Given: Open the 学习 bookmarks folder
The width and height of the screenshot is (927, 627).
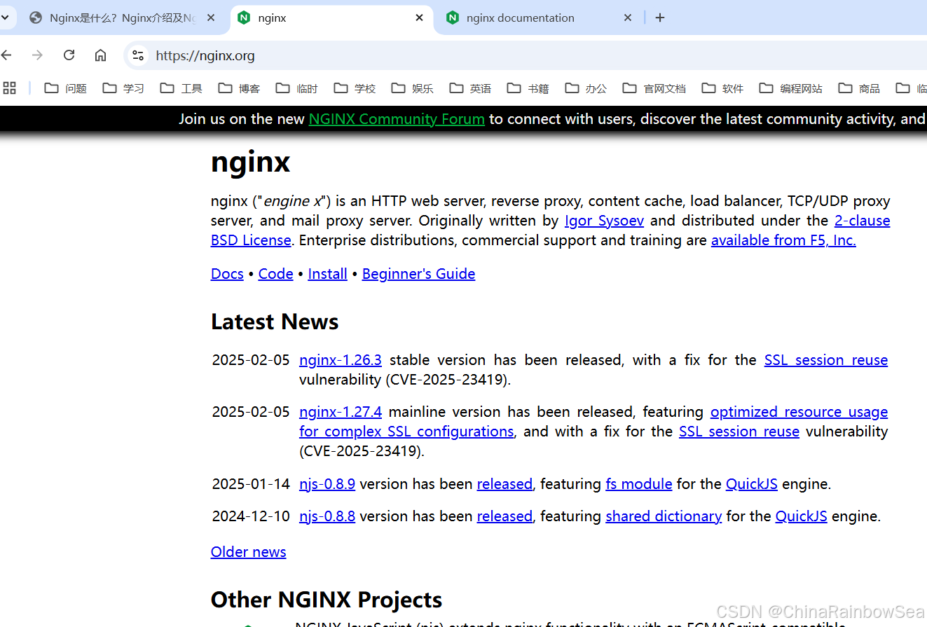Looking at the screenshot, I should click(x=123, y=88).
